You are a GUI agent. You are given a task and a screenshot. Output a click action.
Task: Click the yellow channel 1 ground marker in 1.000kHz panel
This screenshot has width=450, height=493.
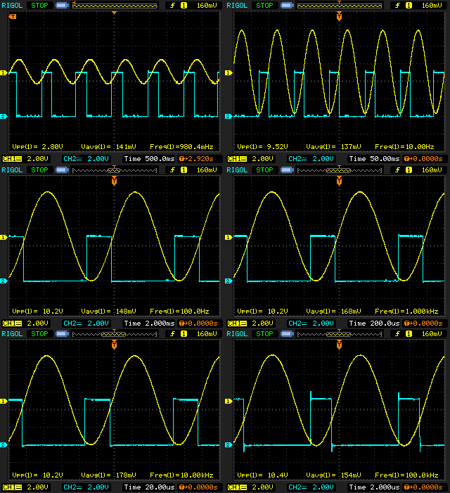pos(229,238)
